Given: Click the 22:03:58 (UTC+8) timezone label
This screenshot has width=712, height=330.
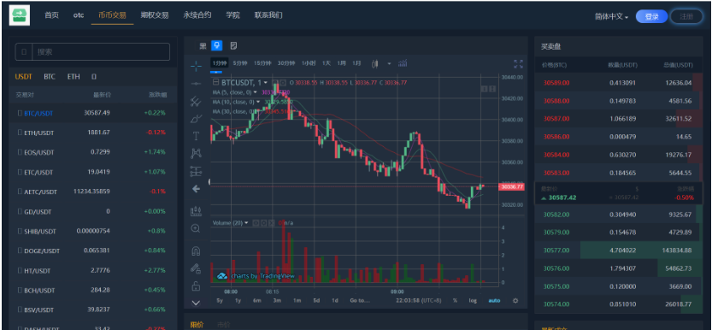Looking at the screenshot, I should pyautogui.click(x=420, y=300).
